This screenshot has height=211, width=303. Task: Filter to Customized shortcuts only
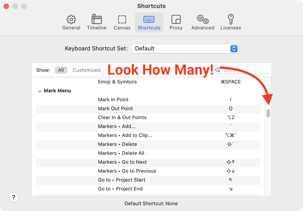point(86,70)
